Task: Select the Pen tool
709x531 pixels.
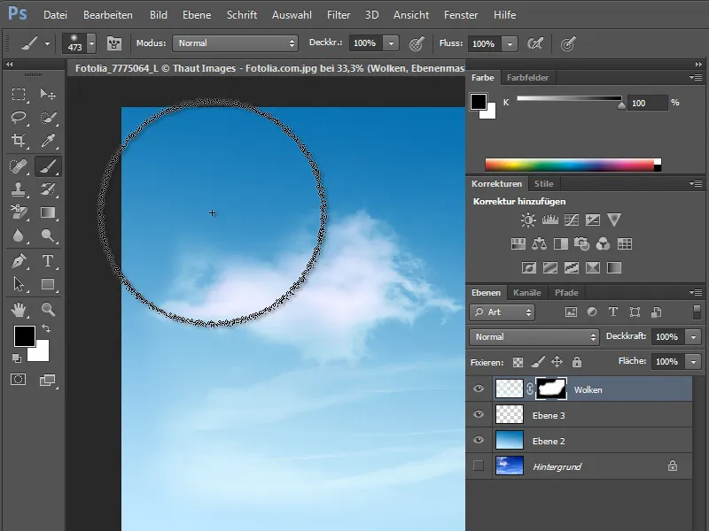Action: coord(19,260)
